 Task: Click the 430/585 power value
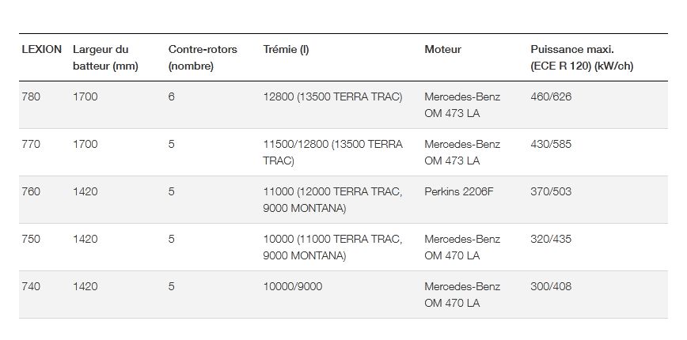pos(551,145)
